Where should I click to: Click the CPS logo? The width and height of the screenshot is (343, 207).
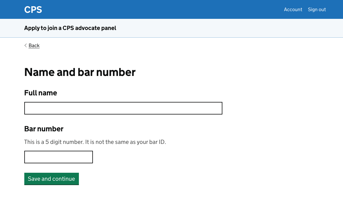pyautogui.click(x=33, y=9)
